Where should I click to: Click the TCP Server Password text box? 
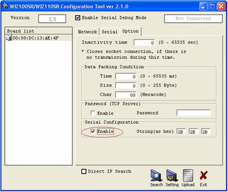[x=194, y=113]
